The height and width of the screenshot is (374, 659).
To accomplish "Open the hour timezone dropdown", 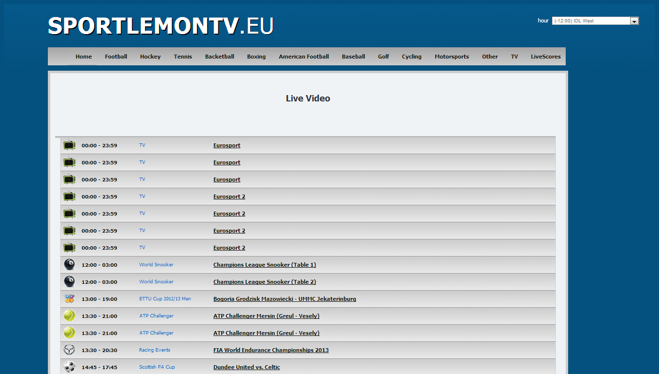I will pos(595,21).
